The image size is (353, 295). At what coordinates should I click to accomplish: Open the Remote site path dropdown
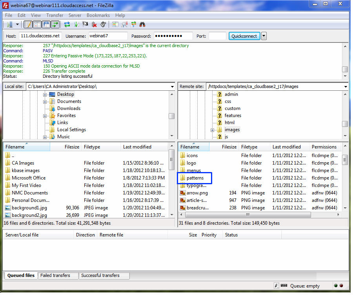346,86
